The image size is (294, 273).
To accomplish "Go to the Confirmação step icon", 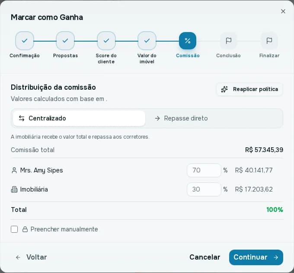I will [x=25, y=41].
